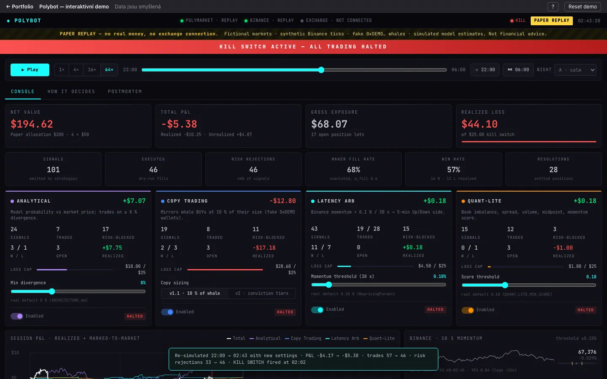Click the Quant-Lite legend marker
The height and width of the screenshot is (379, 607).
point(365,339)
